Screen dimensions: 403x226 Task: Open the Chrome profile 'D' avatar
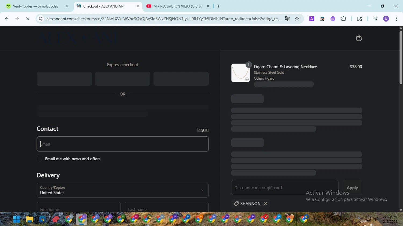click(x=386, y=19)
